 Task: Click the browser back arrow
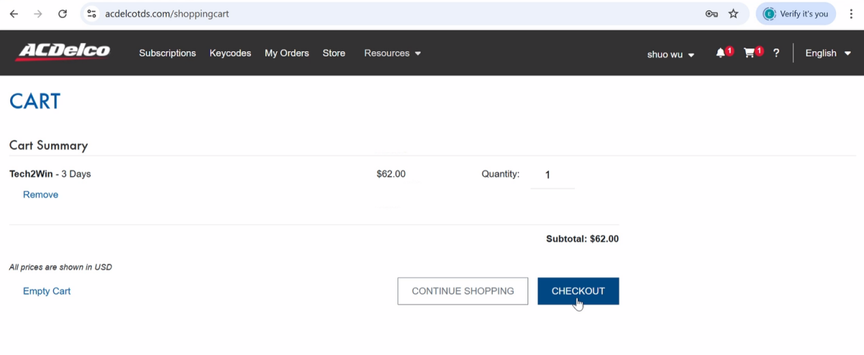click(x=14, y=14)
